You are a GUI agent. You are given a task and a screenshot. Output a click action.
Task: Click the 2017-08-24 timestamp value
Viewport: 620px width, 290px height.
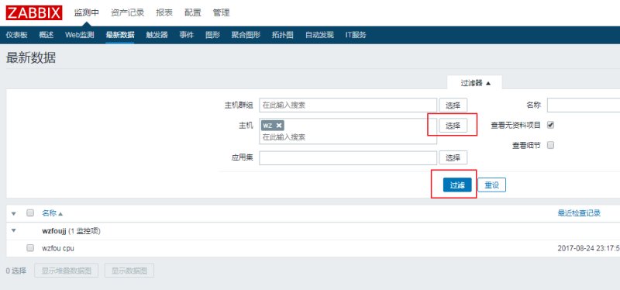[x=588, y=248]
